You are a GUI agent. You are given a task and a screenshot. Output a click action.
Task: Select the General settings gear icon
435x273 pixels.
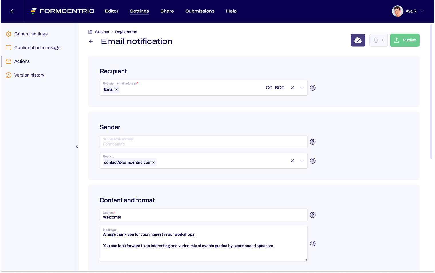tap(9, 34)
